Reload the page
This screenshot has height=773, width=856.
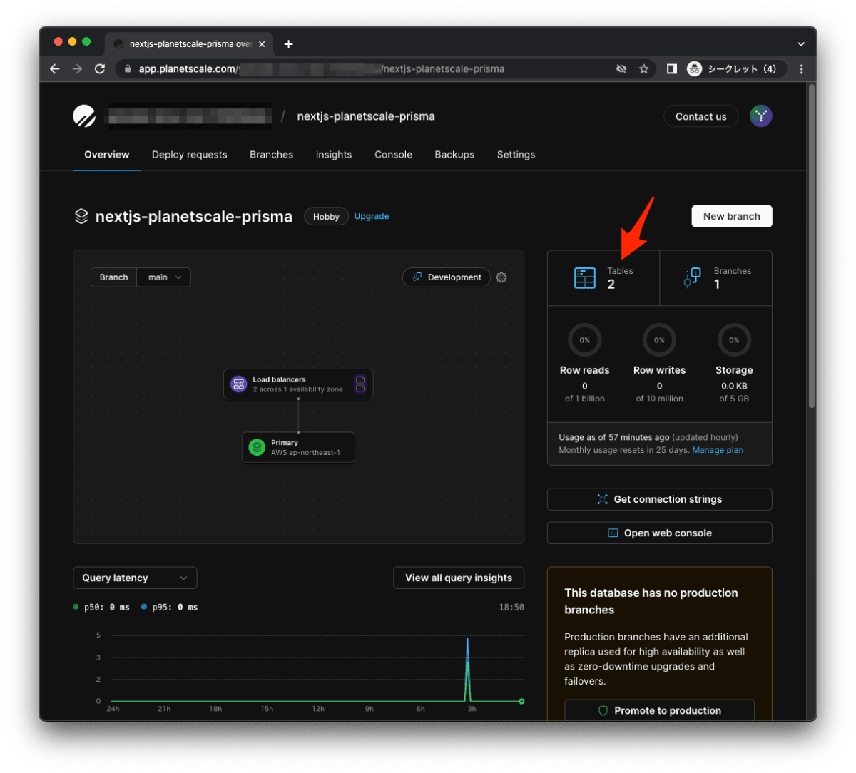pos(100,69)
